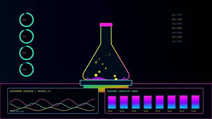Screen dimensions: 212x119
Task: Click the hot plate beneath the flask
Action: click(106, 83)
